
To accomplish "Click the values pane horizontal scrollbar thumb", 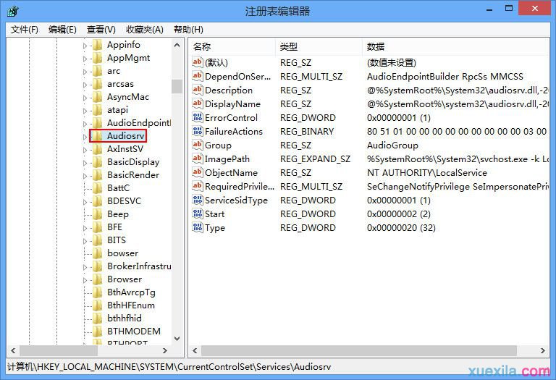I will point(359,350).
